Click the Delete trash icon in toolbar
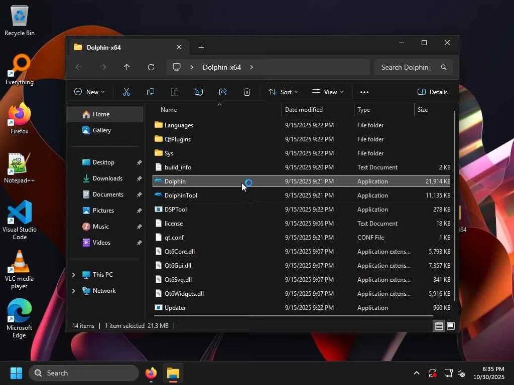This screenshot has height=385, width=514. pyautogui.click(x=247, y=92)
